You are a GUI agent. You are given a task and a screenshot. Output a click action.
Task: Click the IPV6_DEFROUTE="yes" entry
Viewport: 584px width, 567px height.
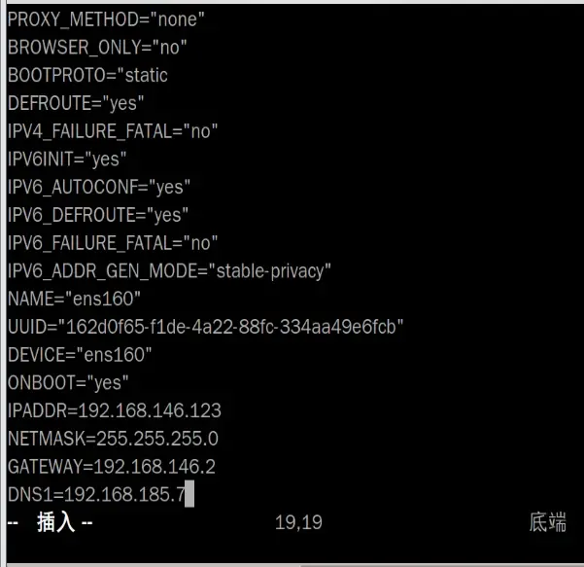point(97,214)
